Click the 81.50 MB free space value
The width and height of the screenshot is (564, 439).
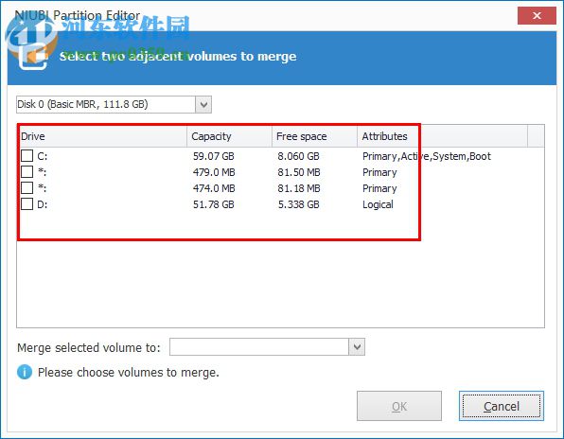(298, 172)
